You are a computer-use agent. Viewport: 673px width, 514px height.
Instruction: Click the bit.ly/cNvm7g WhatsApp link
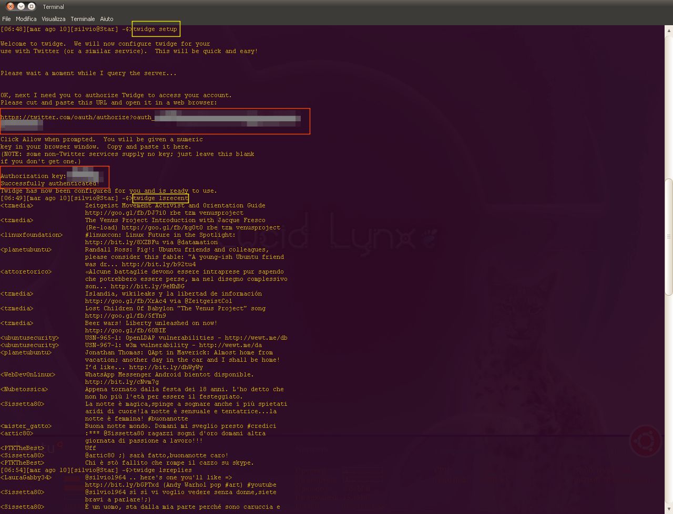point(122,382)
